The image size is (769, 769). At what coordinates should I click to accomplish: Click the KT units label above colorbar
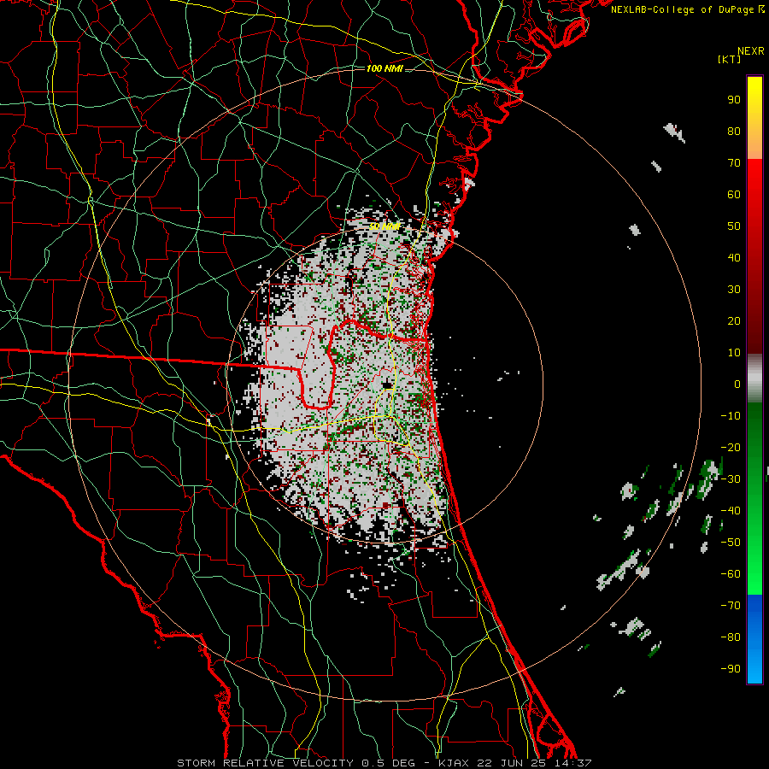tap(730, 59)
